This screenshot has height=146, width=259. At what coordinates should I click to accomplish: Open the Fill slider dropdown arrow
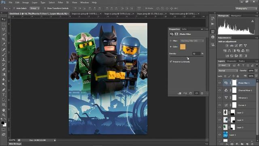256,76
